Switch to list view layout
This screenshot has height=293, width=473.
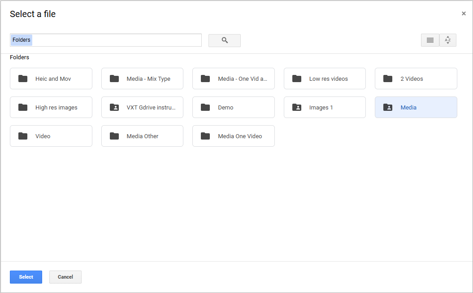[430, 40]
